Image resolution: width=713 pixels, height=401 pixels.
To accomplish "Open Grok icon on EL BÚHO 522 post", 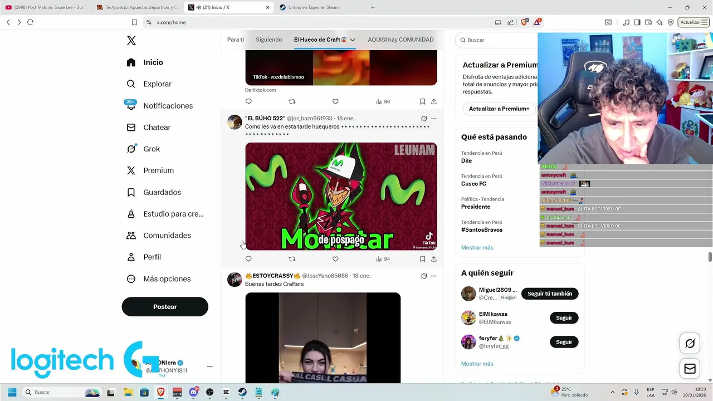I will coord(424,119).
